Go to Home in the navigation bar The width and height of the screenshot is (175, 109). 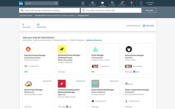(83, 3)
